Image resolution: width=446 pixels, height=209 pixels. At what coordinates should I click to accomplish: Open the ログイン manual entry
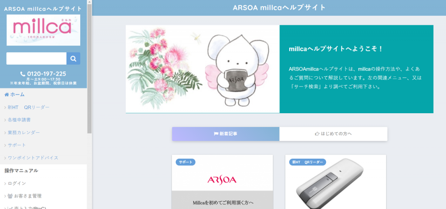pyautogui.click(x=15, y=183)
